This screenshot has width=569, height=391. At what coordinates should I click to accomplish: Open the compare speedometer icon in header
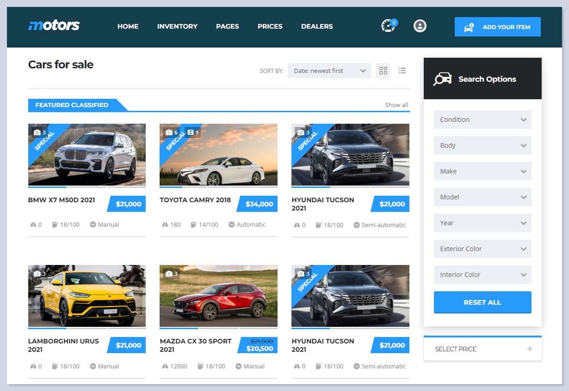388,26
